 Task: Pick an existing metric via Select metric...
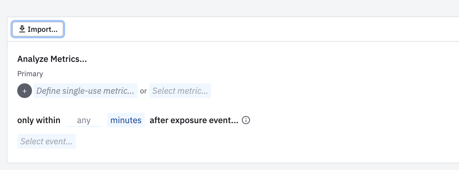pyautogui.click(x=180, y=91)
